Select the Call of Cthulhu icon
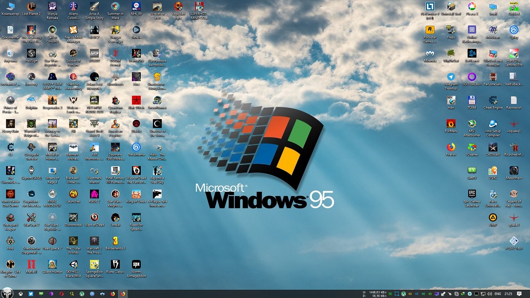The image size is (530, 298). [52, 34]
